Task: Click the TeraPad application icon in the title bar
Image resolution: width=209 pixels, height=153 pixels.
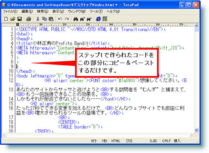Action: coord(4,5)
